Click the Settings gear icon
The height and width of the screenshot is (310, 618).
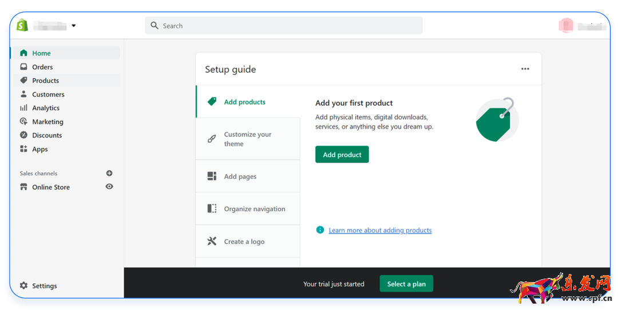(x=23, y=285)
